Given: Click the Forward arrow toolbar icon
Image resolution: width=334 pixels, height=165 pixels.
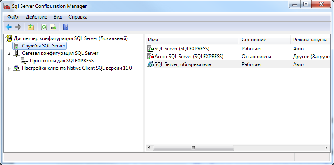Looking at the screenshot, I should (18, 27).
